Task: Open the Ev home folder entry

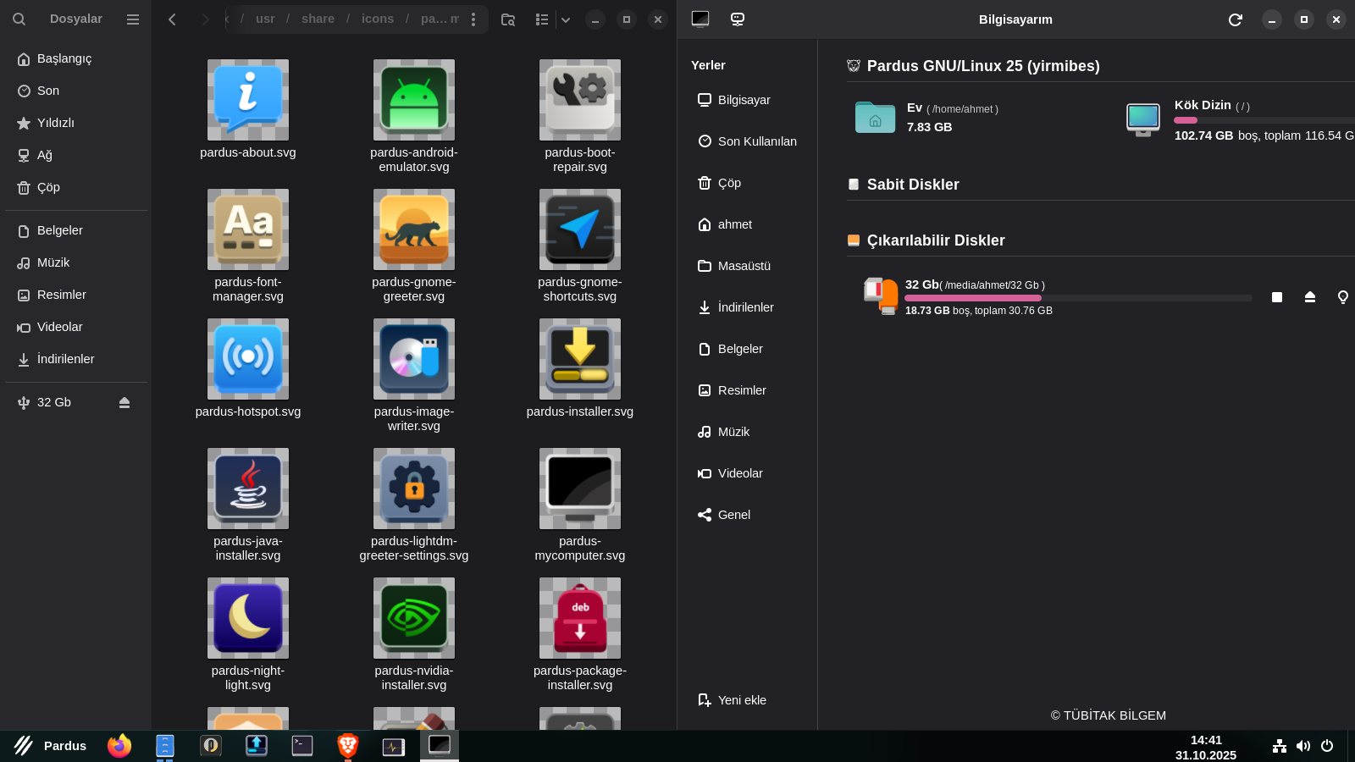Action: tap(876, 118)
